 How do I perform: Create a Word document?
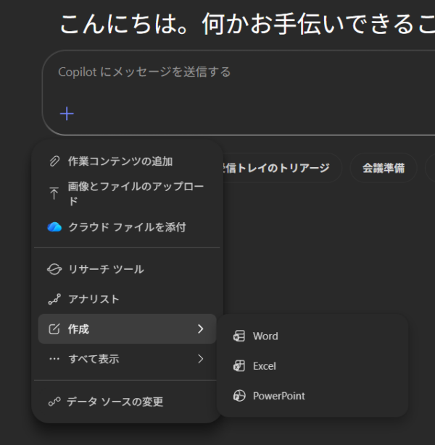pos(312,336)
